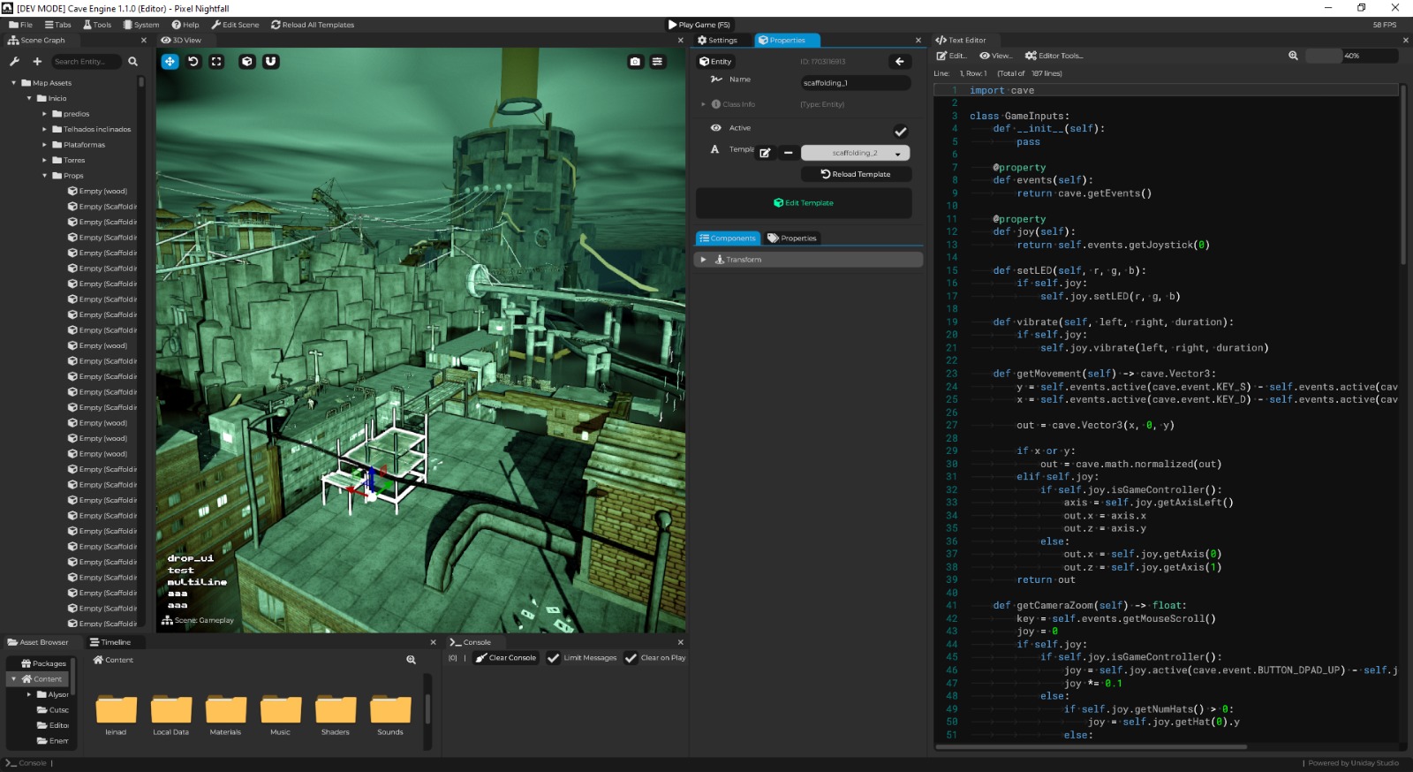This screenshot has height=772, width=1413.
Task: Open the File menu
Action: [21, 25]
